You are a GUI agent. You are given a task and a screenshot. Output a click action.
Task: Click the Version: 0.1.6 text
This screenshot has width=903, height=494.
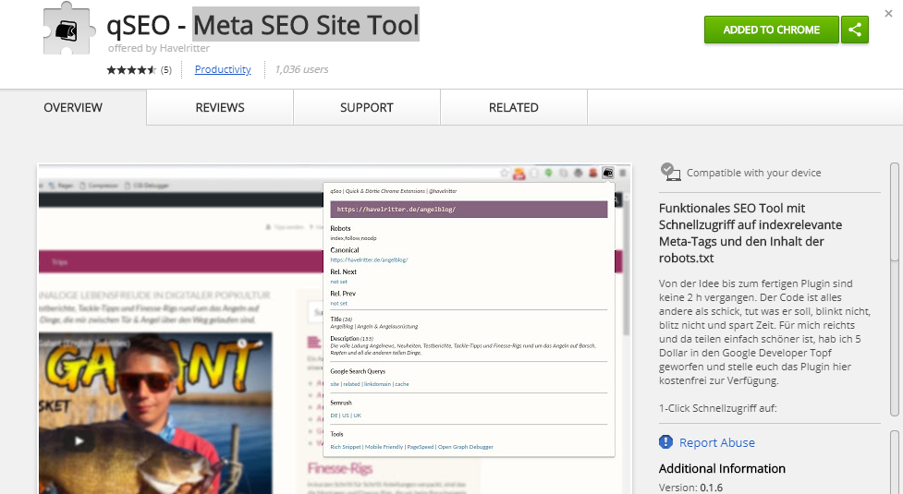coord(690,488)
